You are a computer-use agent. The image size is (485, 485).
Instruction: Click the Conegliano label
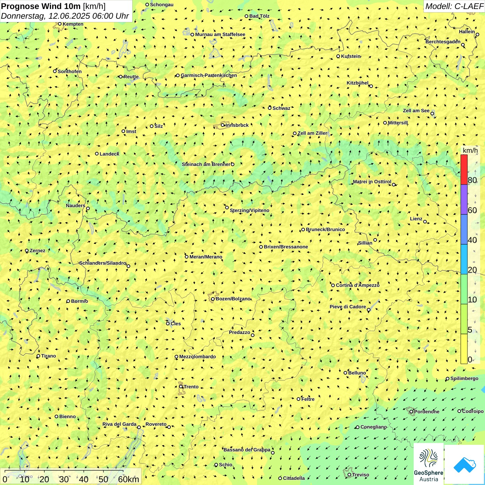(x=373, y=427)
